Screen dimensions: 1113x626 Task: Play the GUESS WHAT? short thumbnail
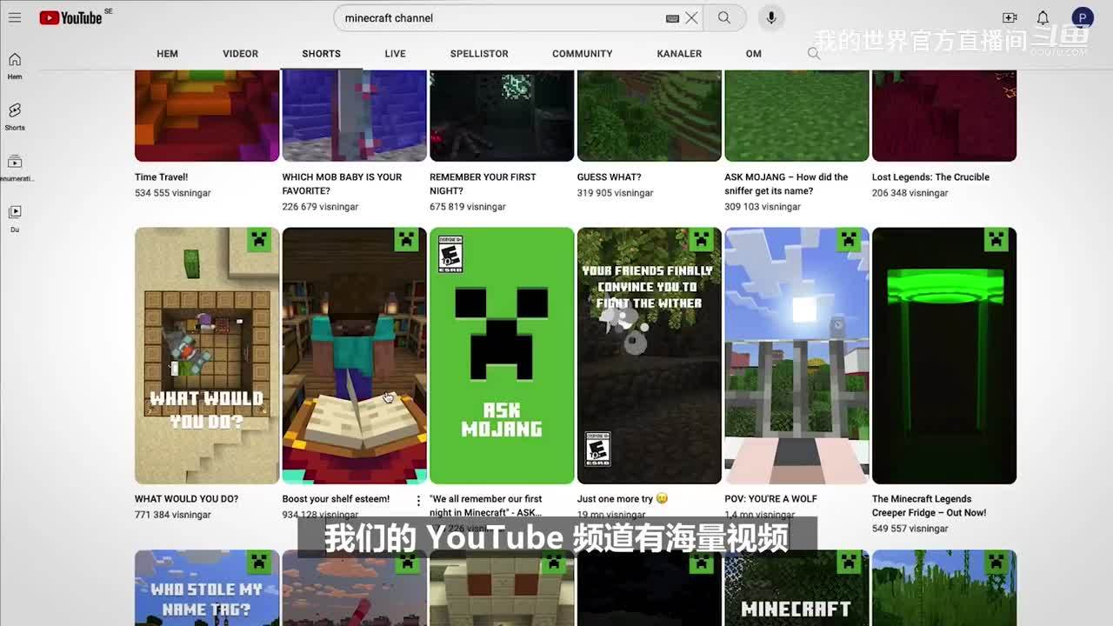[x=650, y=116]
